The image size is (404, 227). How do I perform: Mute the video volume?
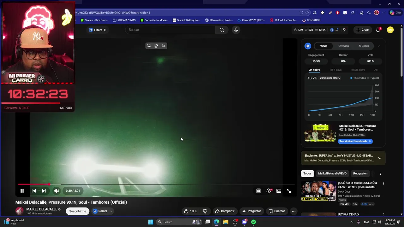56,191
